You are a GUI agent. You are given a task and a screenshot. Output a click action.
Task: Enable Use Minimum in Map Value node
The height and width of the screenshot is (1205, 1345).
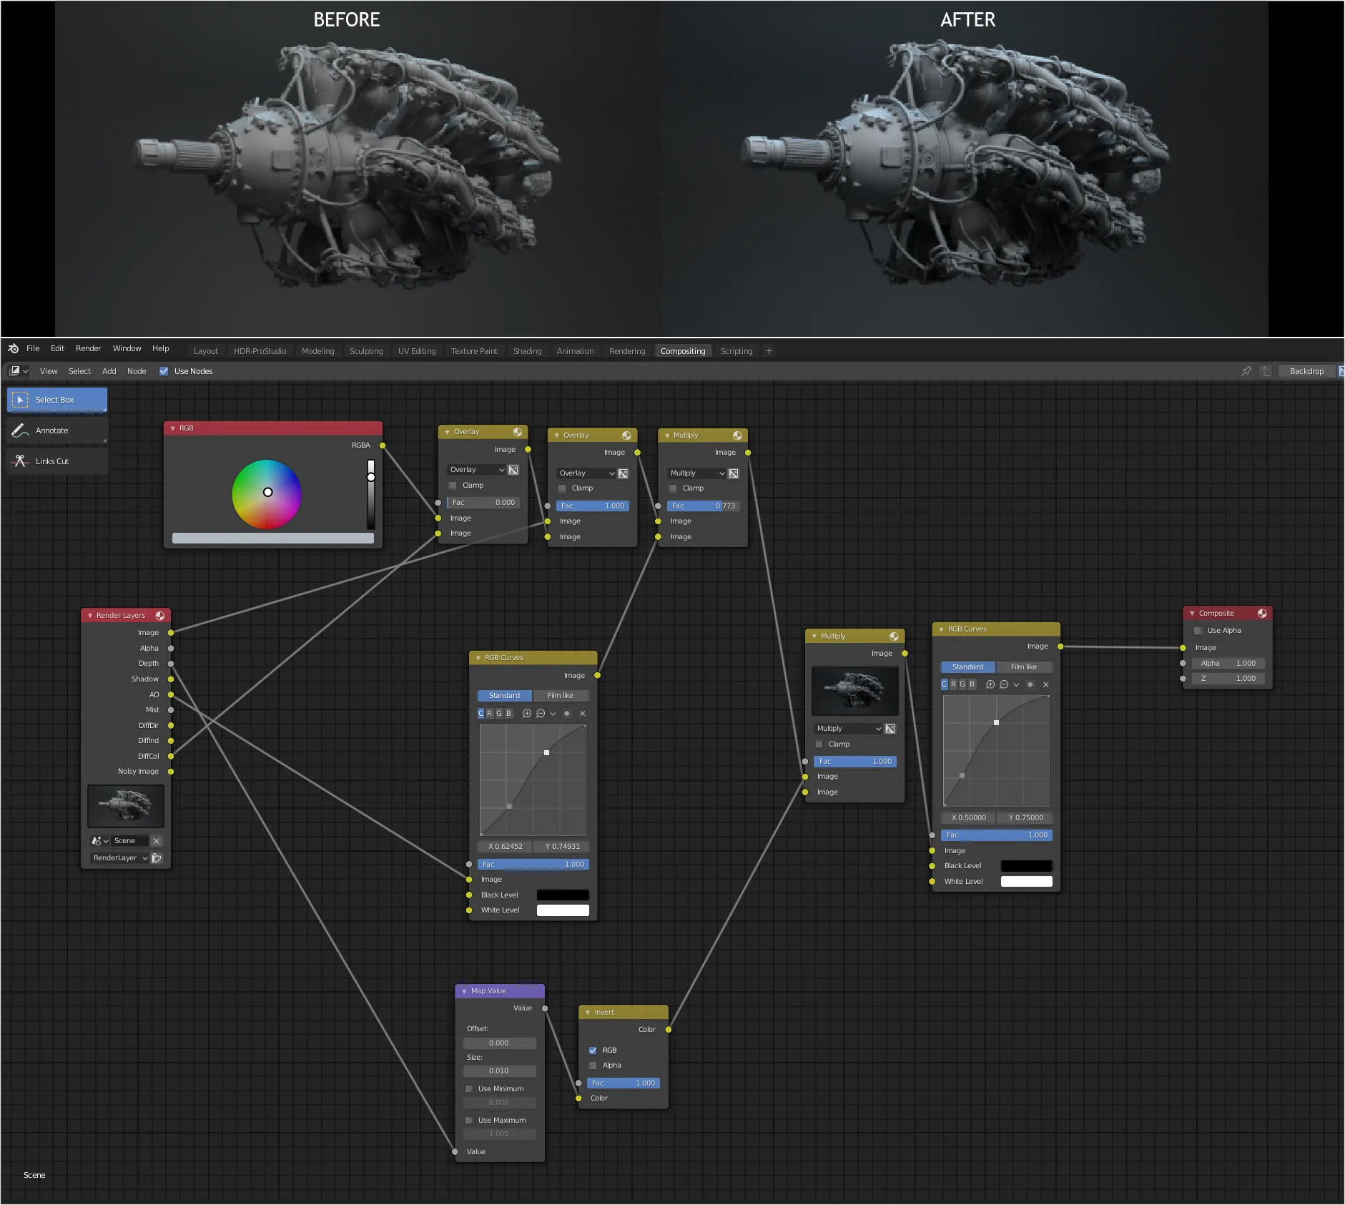469,1089
